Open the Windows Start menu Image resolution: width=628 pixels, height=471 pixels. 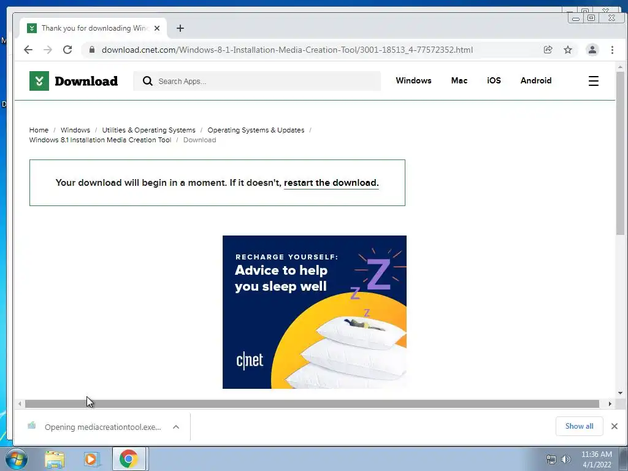16,459
